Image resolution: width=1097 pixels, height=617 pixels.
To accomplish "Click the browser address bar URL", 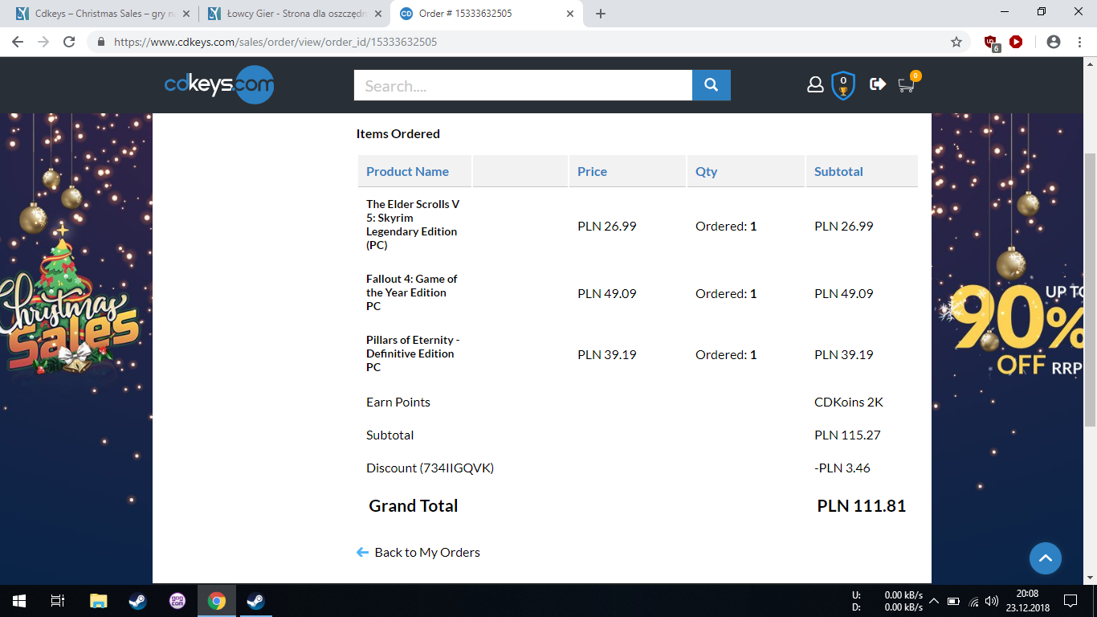I will (275, 42).
